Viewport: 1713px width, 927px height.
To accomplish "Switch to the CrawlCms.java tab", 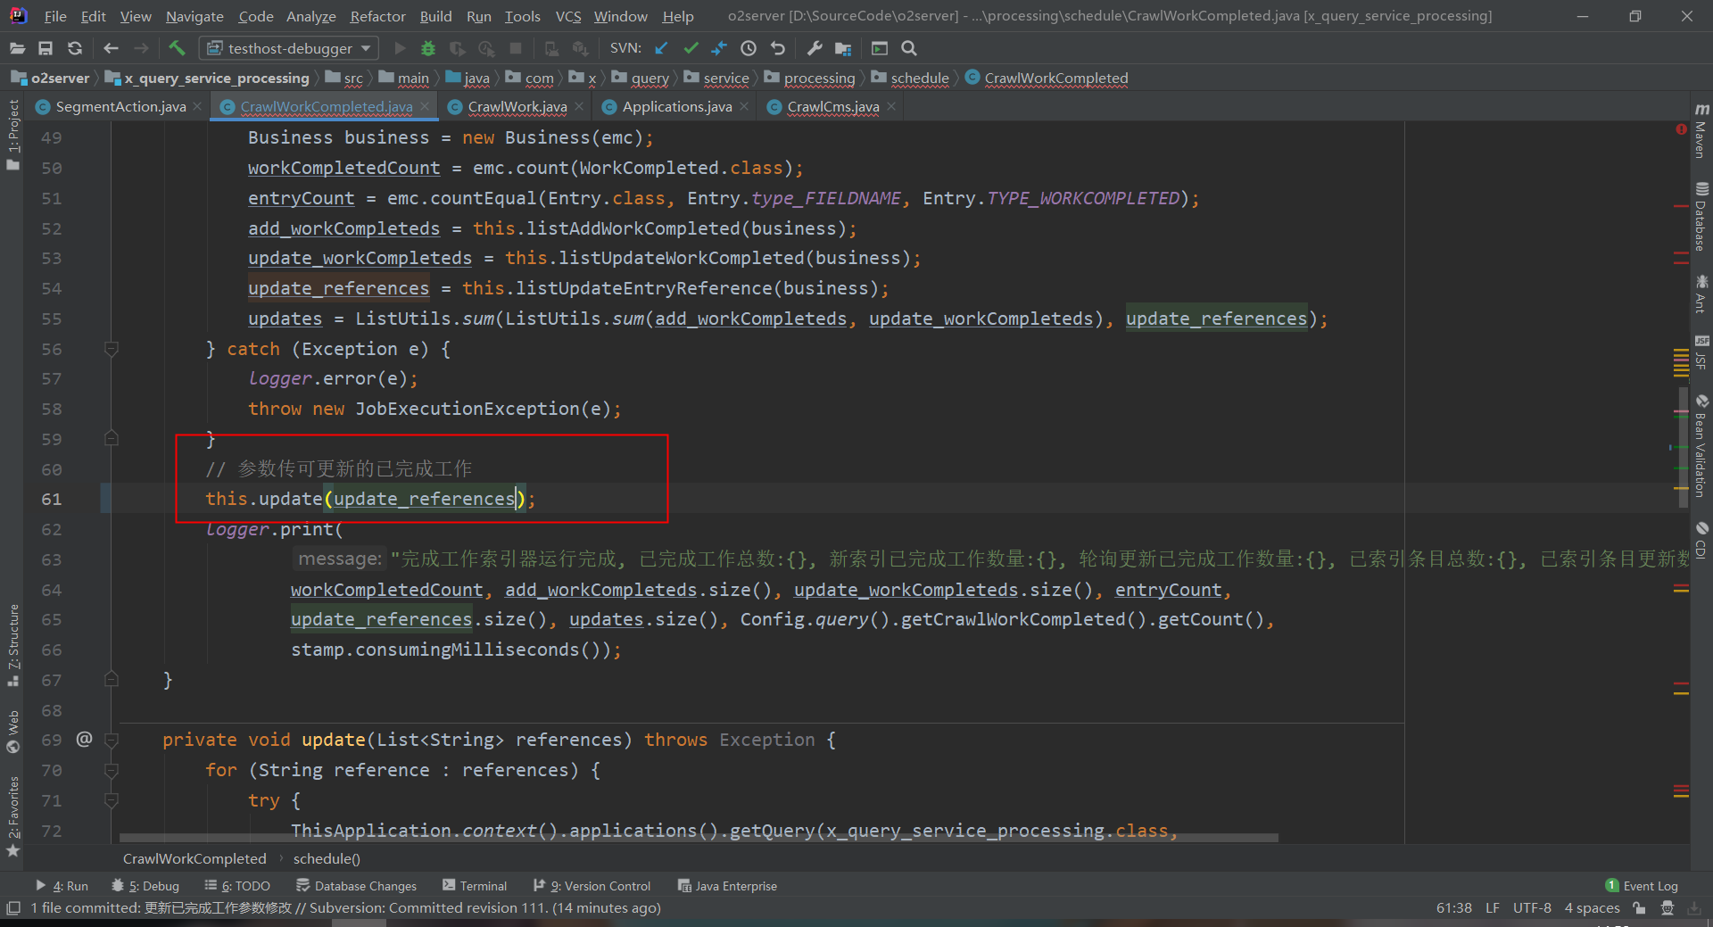I will [832, 107].
